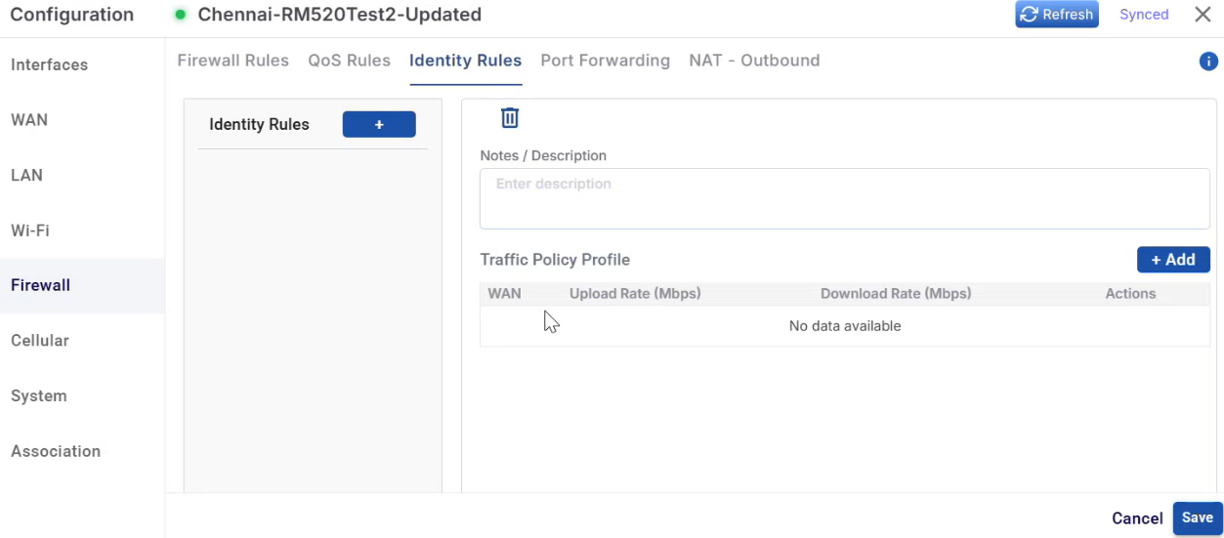The height and width of the screenshot is (538, 1224).
Task: Click into the Notes / Description field
Action: click(844, 198)
